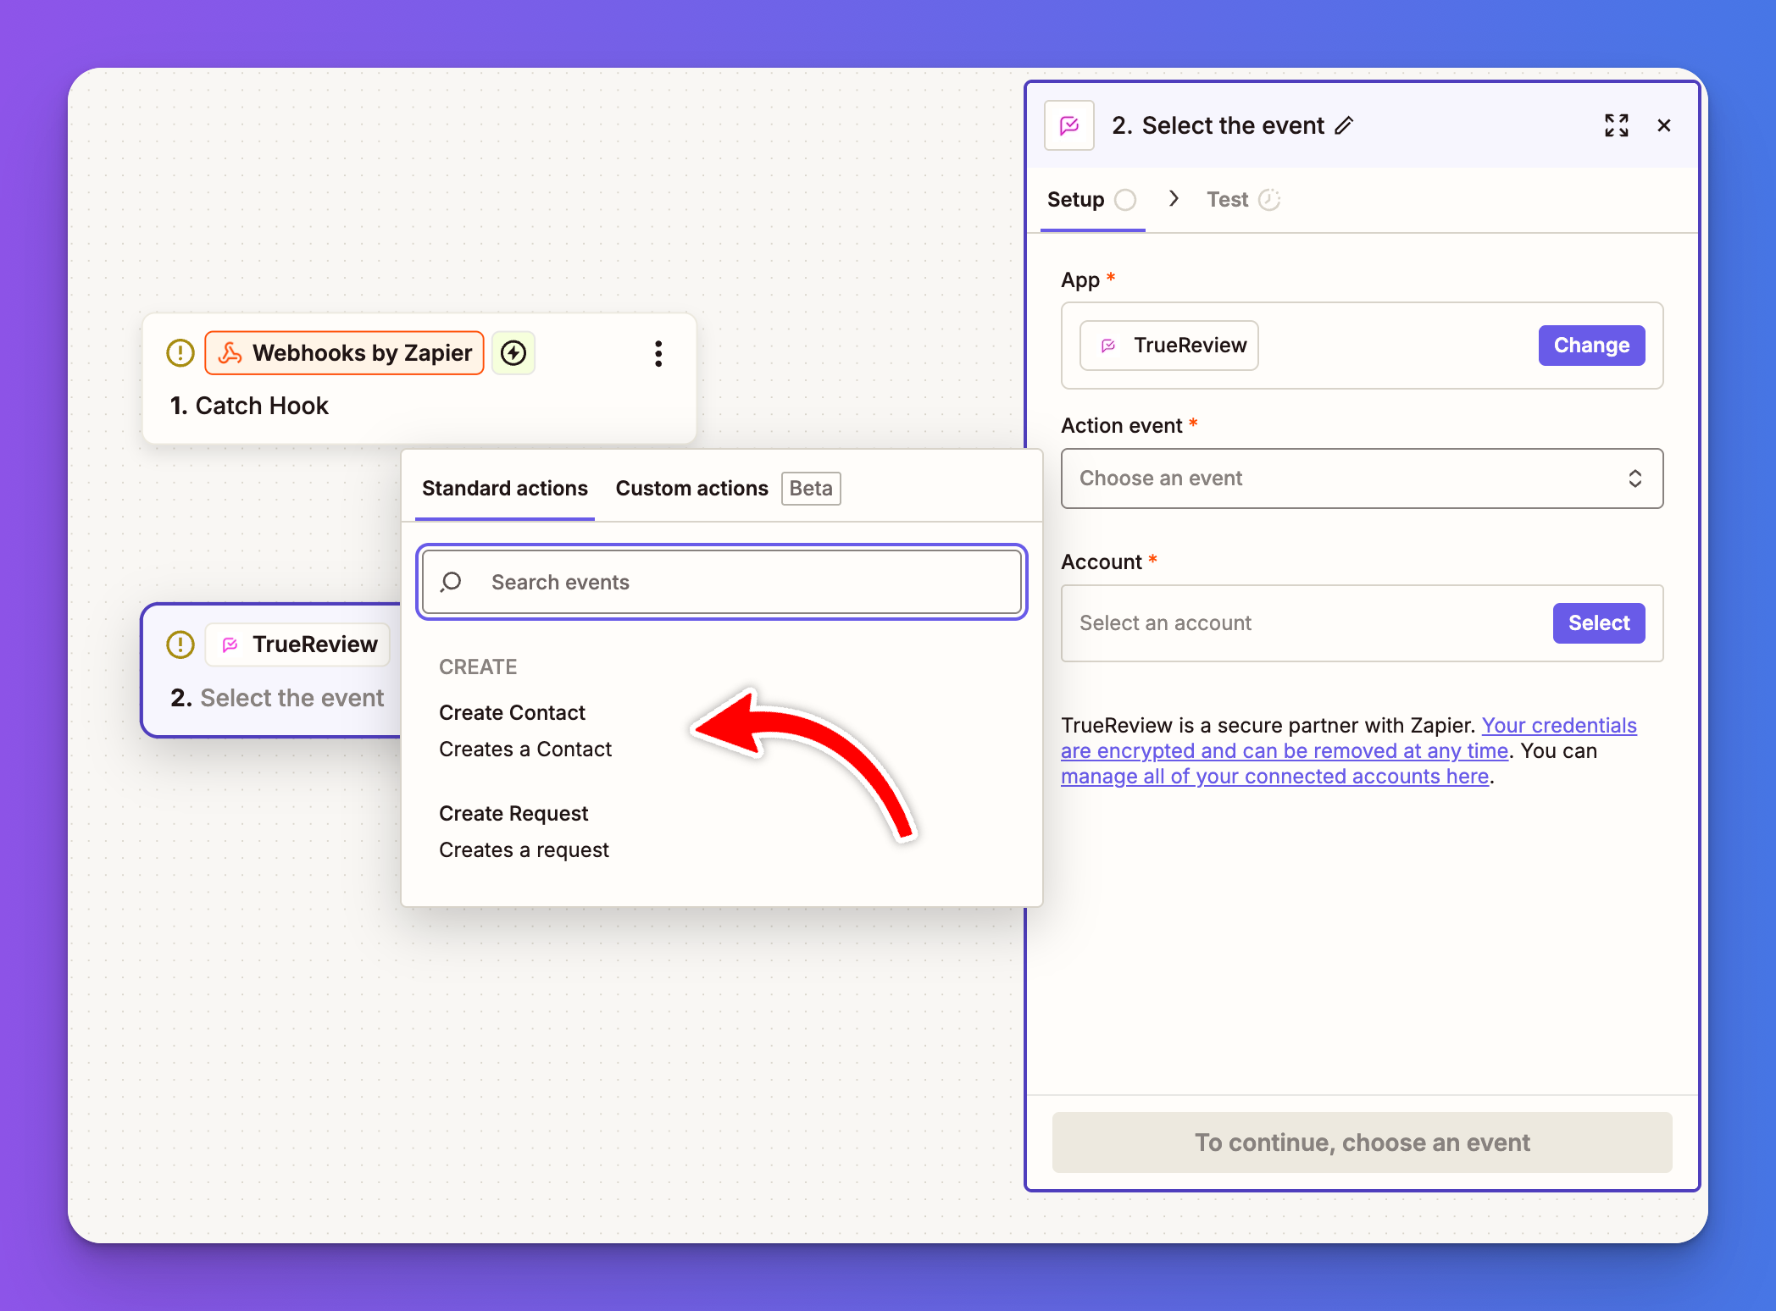Expand the panel with the fullscreen icon

[x=1616, y=125]
